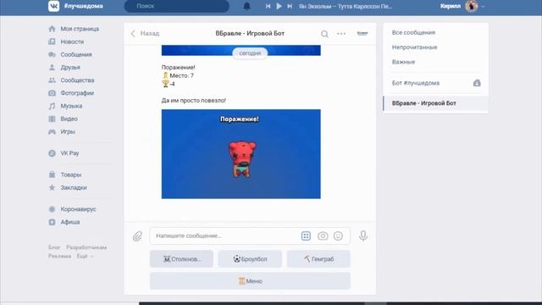Open Афиша in sidebar
This screenshot has height=305, width=542.
(x=70, y=222)
